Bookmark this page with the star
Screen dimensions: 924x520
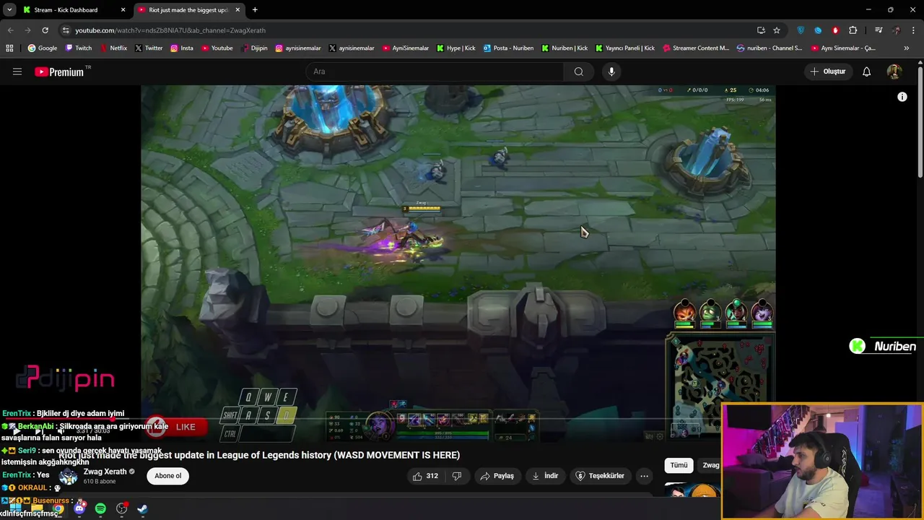click(x=777, y=30)
